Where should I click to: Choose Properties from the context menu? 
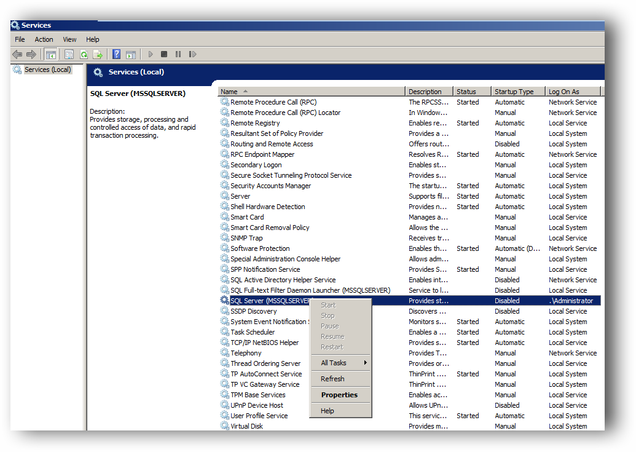(340, 395)
